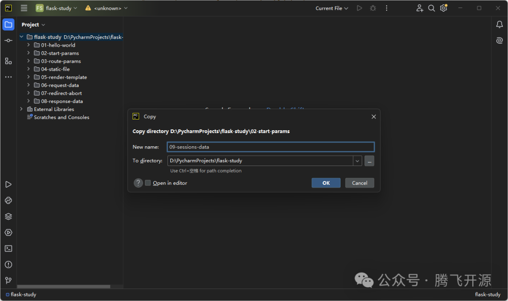Open the AI Assistant spiral icon
Viewport: 508px width, 301px height.
pyautogui.click(x=500, y=40)
